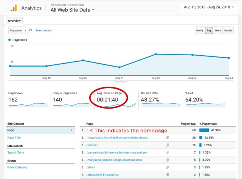Click the pageviews value 68 for homepage
The width and height of the screenshot is (242, 179).
[x=194, y=130]
